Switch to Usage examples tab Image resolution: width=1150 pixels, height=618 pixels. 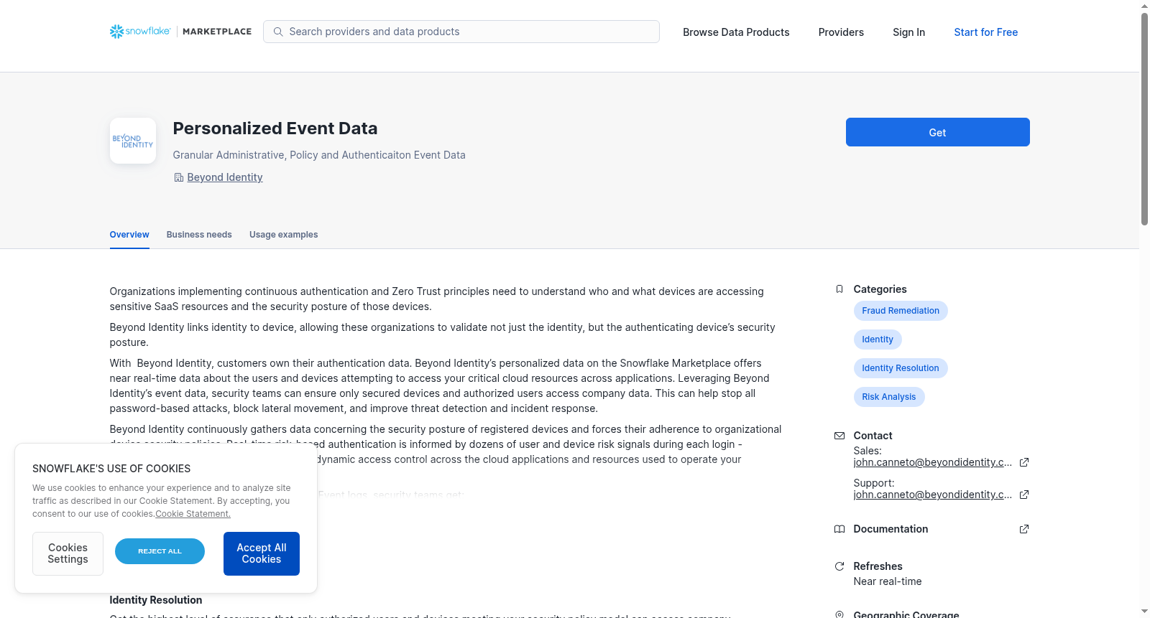pyautogui.click(x=283, y=235)
